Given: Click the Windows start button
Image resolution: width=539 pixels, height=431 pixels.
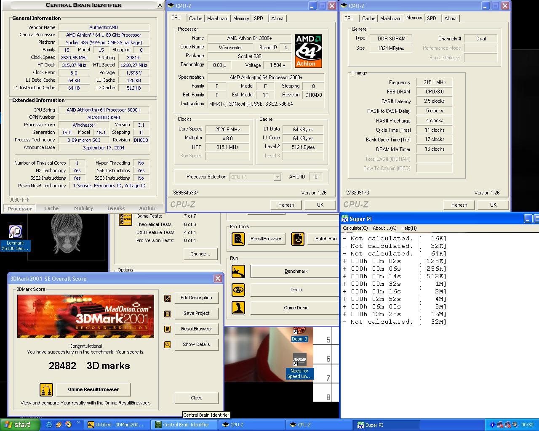Looking at the screenshot, I should point(20,425).
